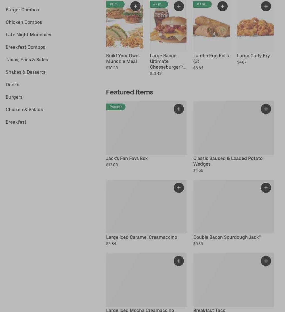Click Build Your Own Munchie Meal photo
This screenshot has height=312, width=285.
click(124, 31)
